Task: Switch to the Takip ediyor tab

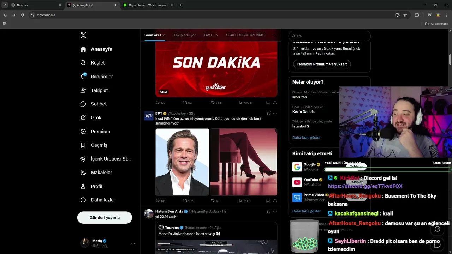Action: (185, 35)
